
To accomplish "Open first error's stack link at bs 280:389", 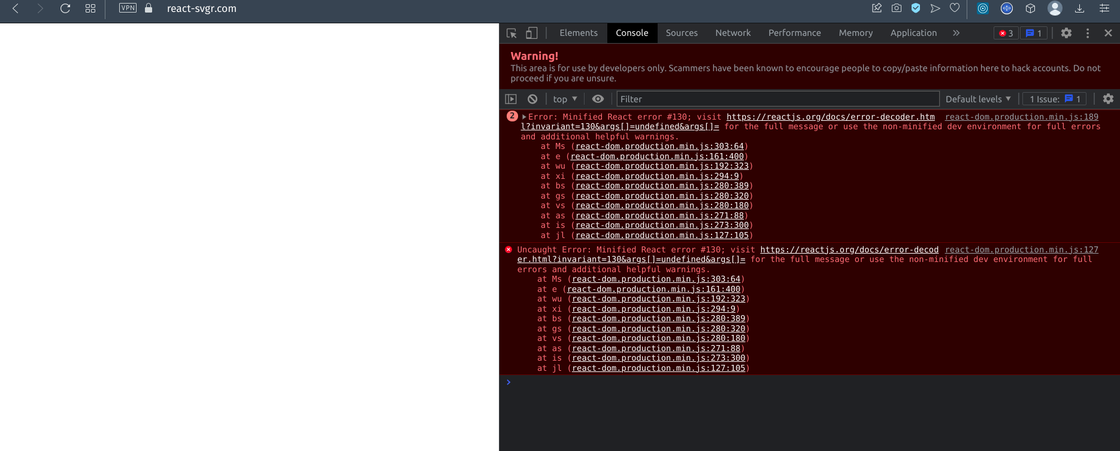I will click(x=662, y=185).
